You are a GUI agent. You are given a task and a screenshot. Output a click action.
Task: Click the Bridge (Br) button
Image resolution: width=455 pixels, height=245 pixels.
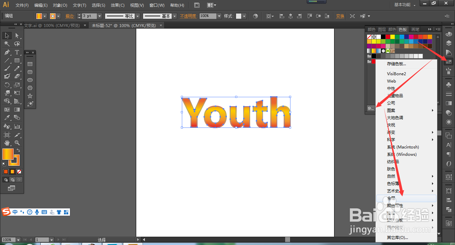(197, 5)
